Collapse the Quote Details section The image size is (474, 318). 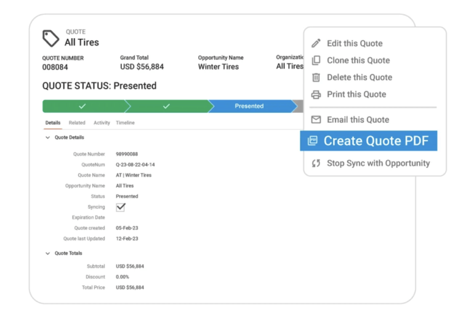(48, 137)
